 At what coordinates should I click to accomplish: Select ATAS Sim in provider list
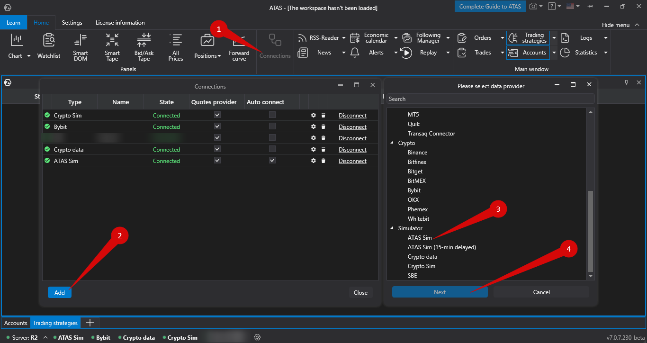pyautogui.click(x=420, y=237)
